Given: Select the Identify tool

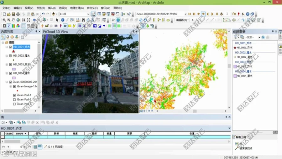Looking at the screenshot, I should [x=63, y=20].
